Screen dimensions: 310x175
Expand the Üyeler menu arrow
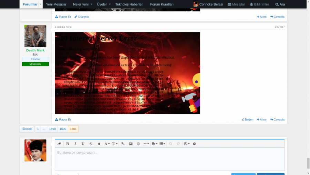[x=110, y=4]
